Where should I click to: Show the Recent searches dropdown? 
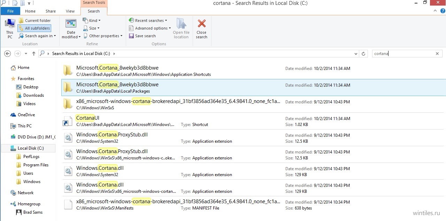click(148, 21)
